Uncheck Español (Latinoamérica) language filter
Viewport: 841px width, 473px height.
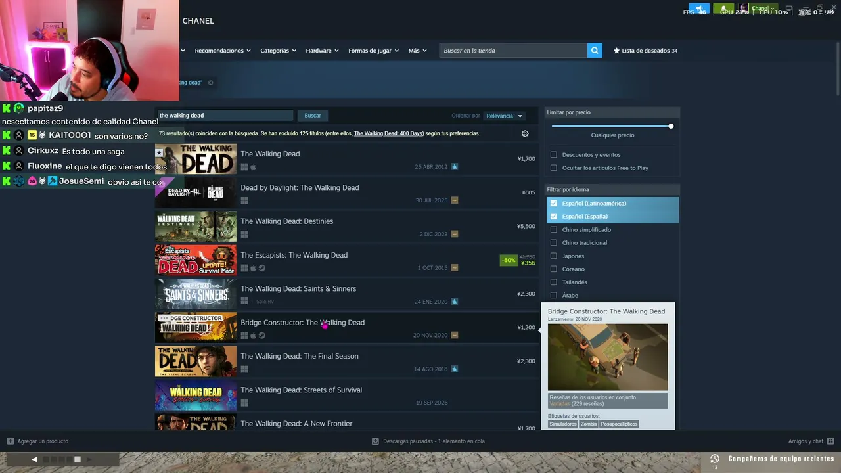pyautogui.click(x=554, y=204)
